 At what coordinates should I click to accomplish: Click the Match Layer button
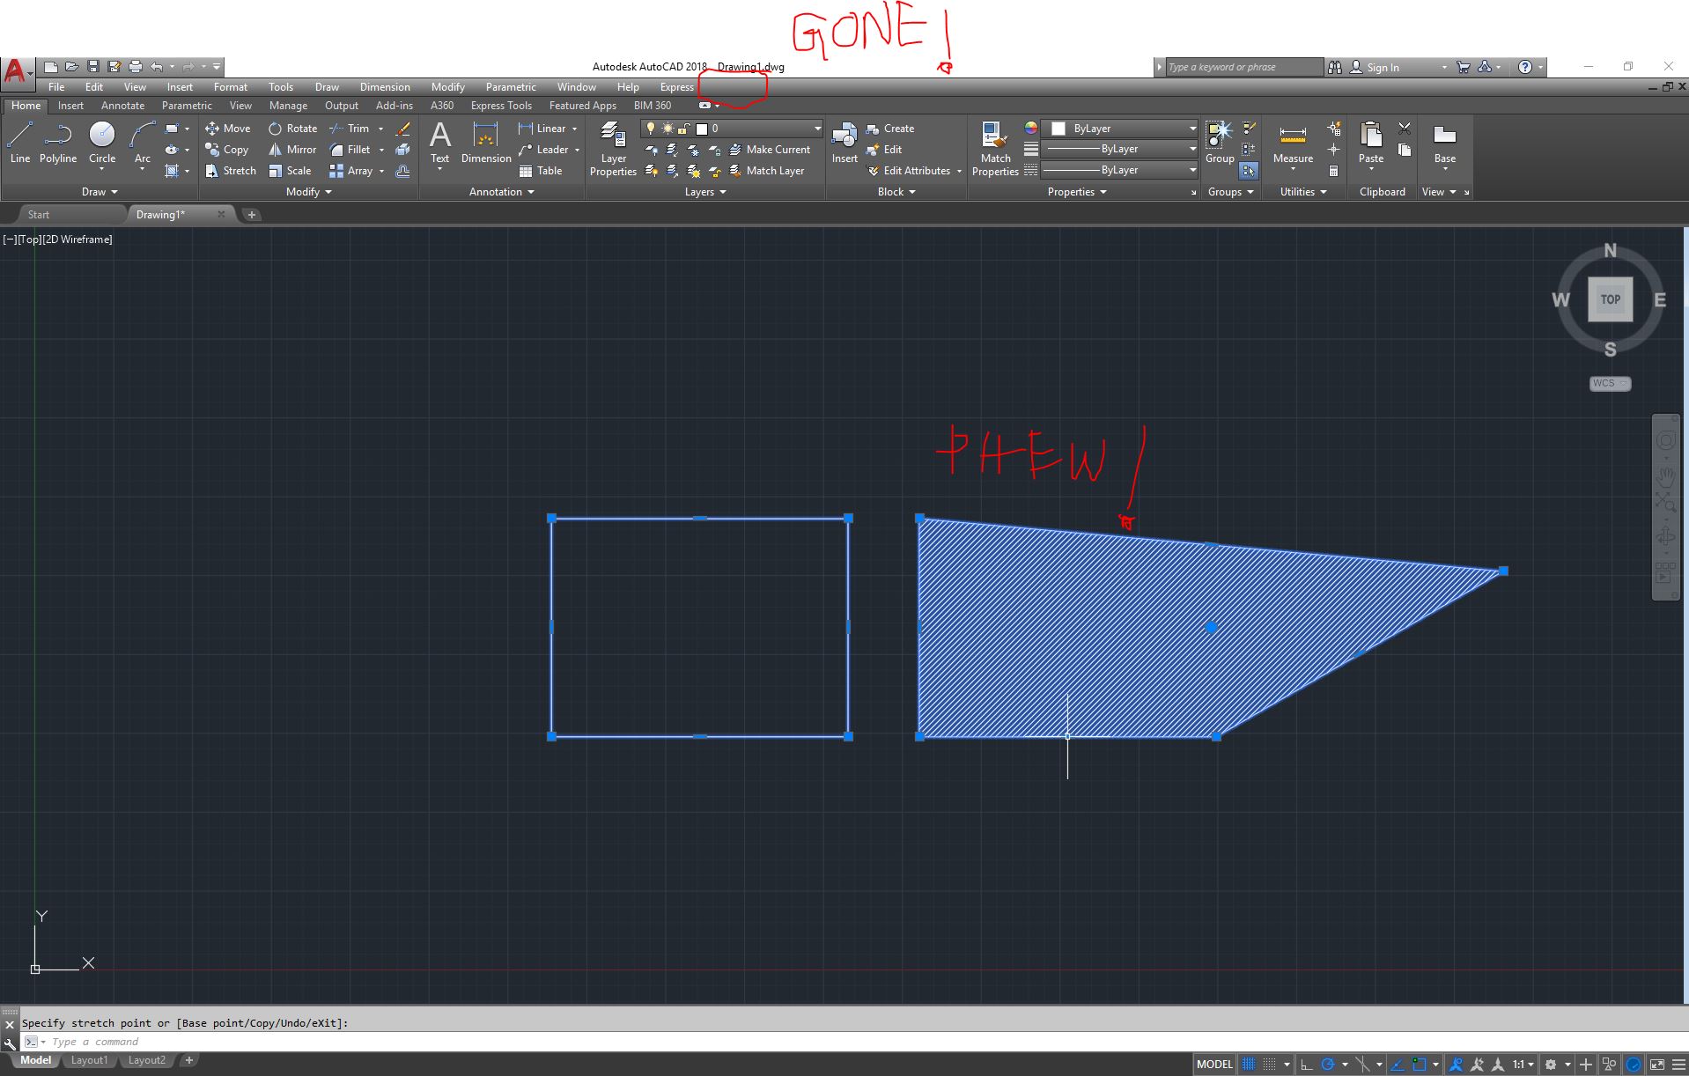coord(771,170)
